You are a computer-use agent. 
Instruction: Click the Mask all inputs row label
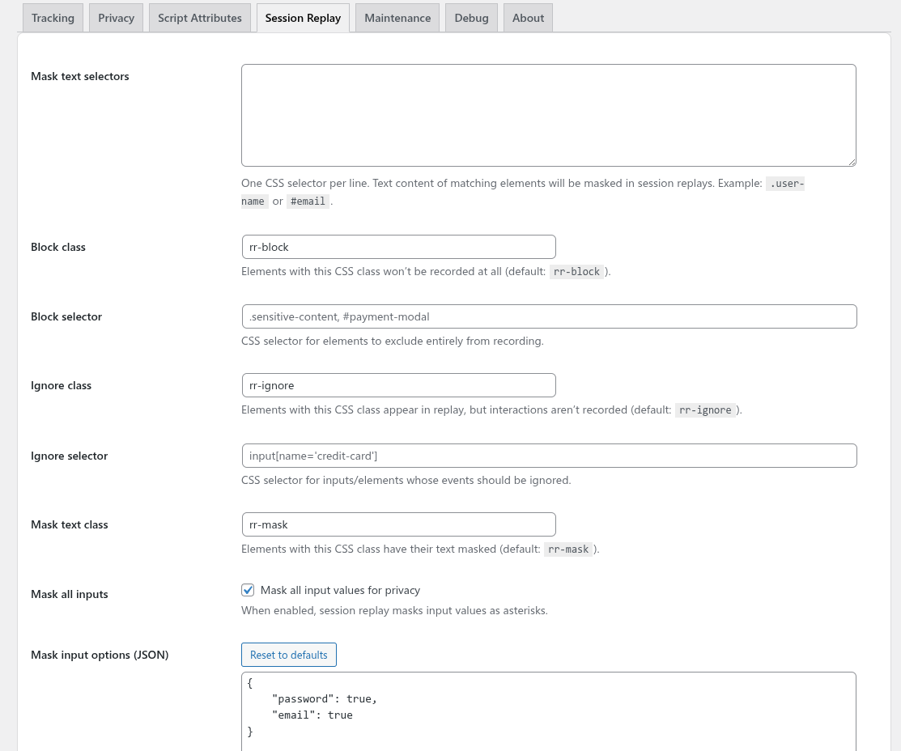point(70,594)
